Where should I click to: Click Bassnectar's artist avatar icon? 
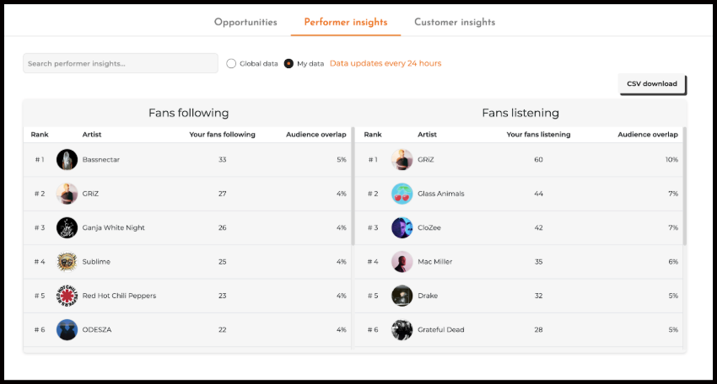point(67,159)
